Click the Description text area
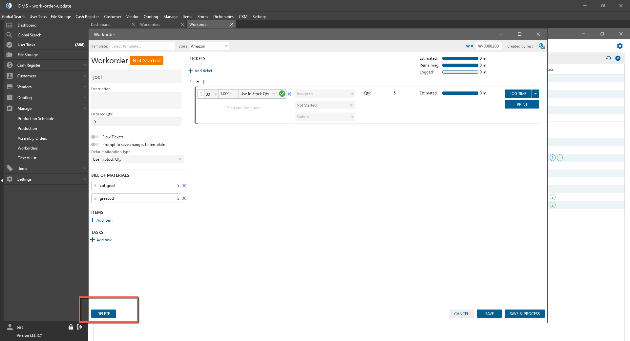Viewport: 630px width, 341px height. [136, 100]
